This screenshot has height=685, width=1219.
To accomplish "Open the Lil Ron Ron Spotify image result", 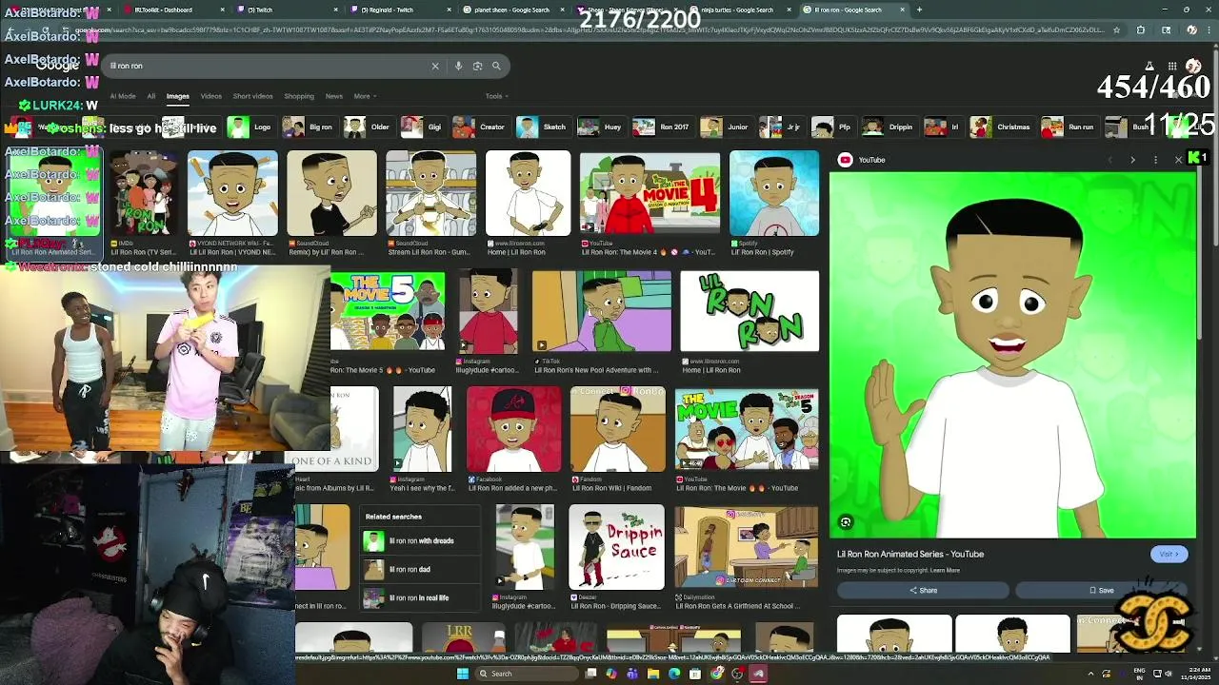I will point(774,193).
